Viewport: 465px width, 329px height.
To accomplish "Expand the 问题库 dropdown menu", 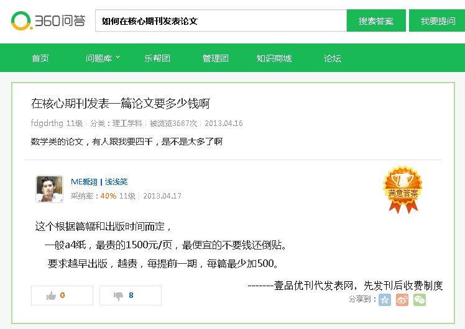I will click(103, 58).
